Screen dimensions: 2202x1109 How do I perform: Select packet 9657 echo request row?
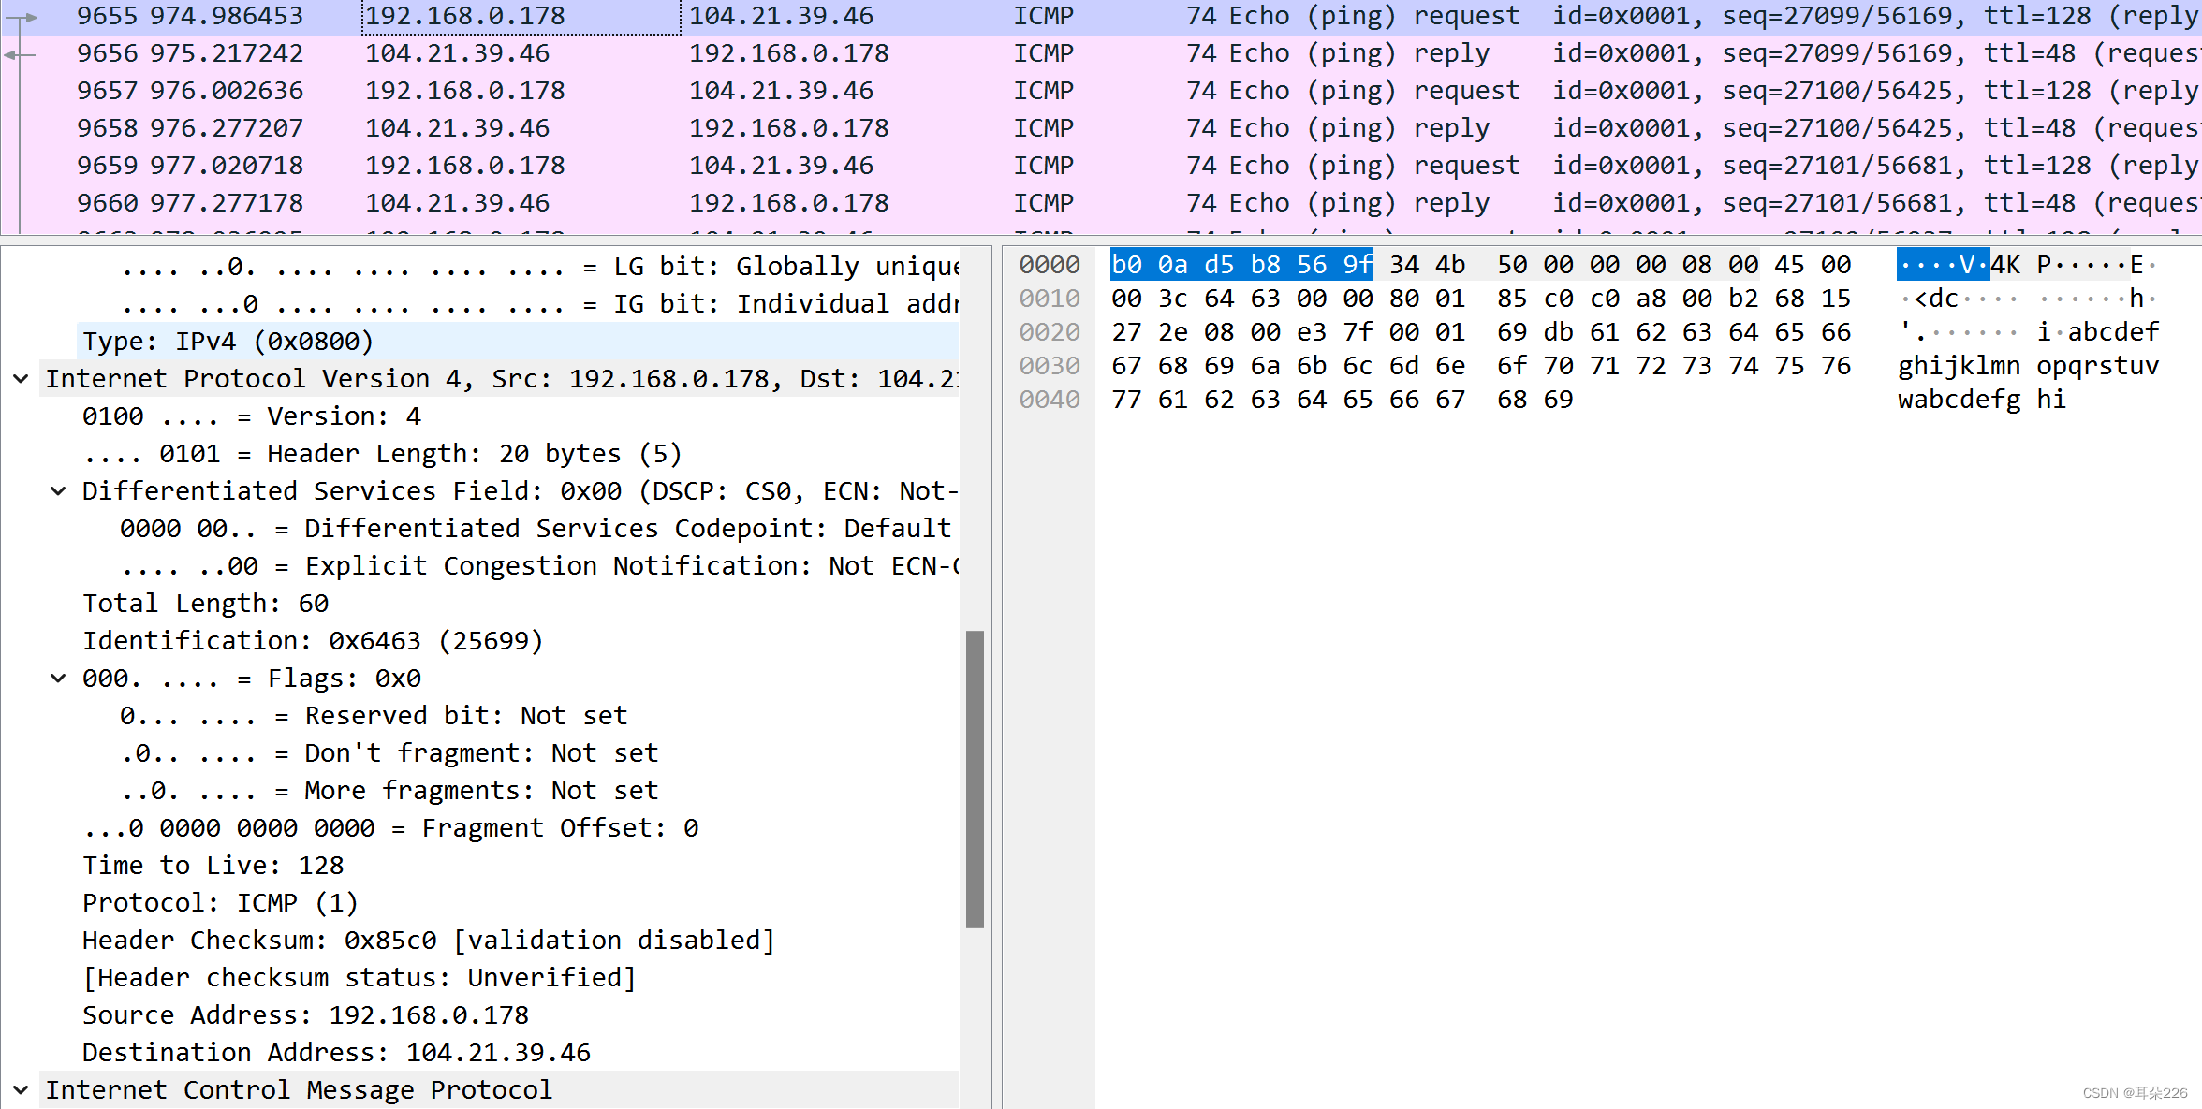1101,91
